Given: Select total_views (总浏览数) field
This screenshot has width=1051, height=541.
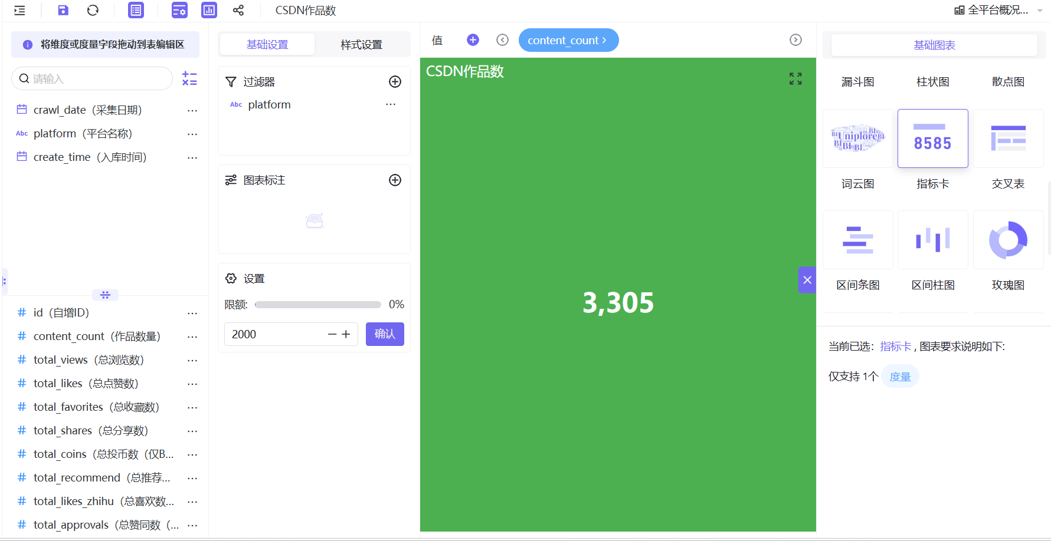Looking at the screenshot, I should 89,360.
